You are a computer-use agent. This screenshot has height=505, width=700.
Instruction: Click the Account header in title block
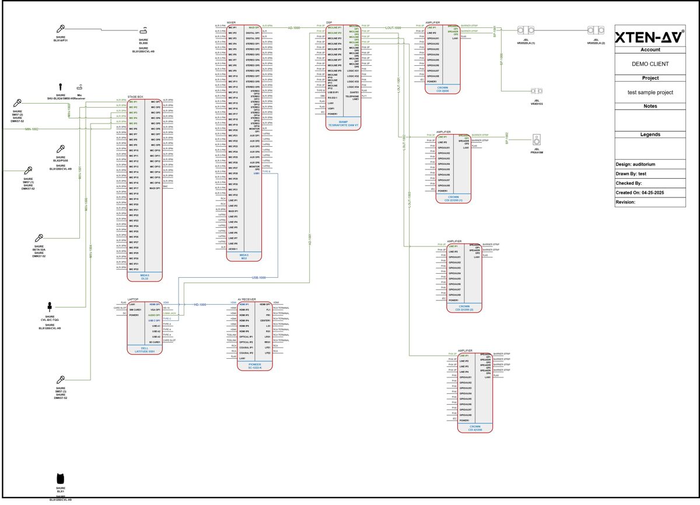coord(650,50)
